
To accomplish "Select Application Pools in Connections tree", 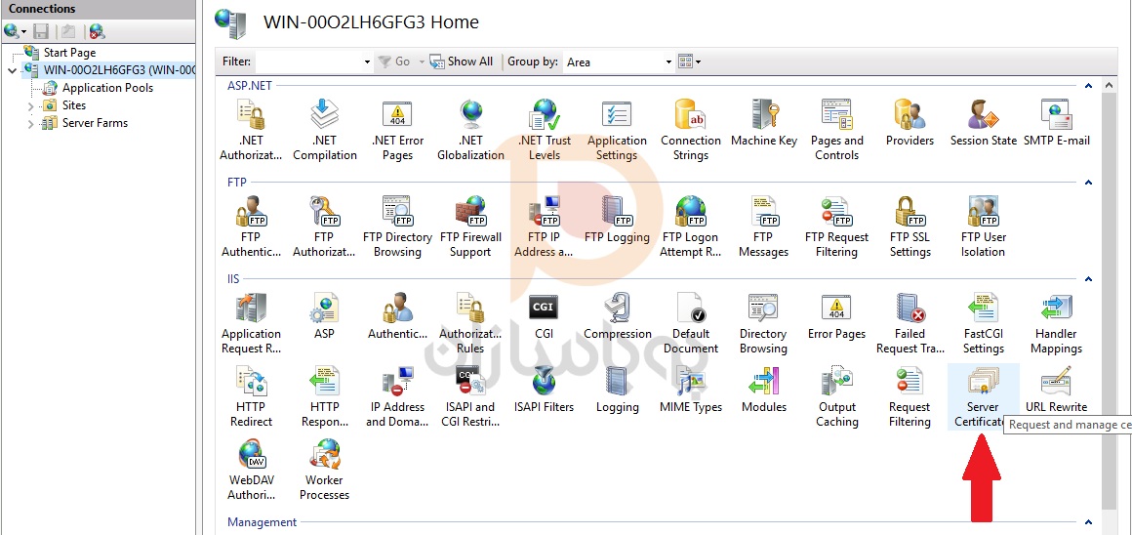I will pyautogui.click(x=107, y=88).
